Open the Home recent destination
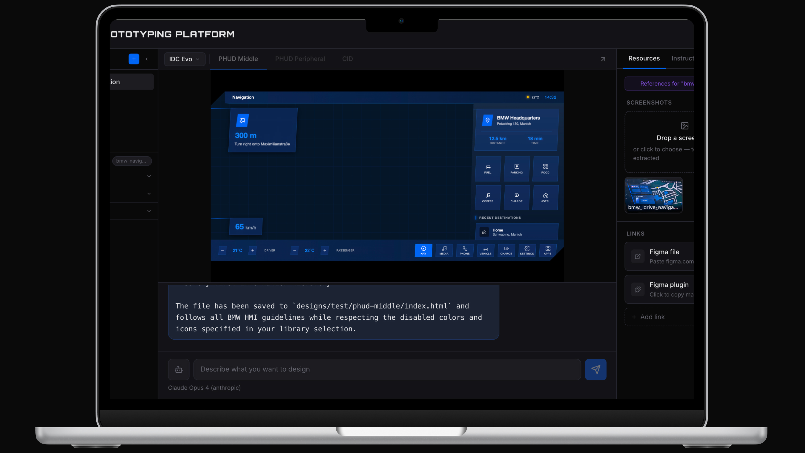The image size is (805, 453). [517, 232]
